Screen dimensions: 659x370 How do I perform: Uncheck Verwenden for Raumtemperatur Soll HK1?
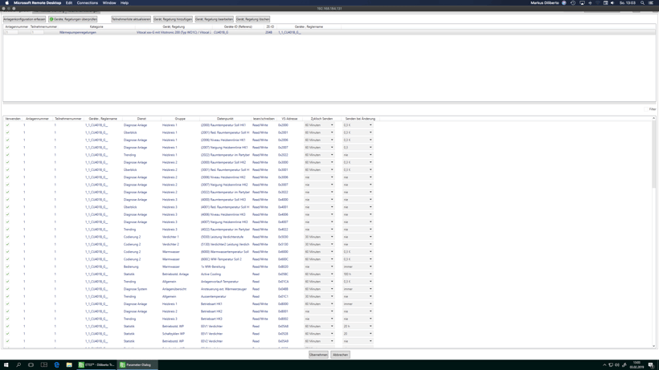[x=7, y=125]
